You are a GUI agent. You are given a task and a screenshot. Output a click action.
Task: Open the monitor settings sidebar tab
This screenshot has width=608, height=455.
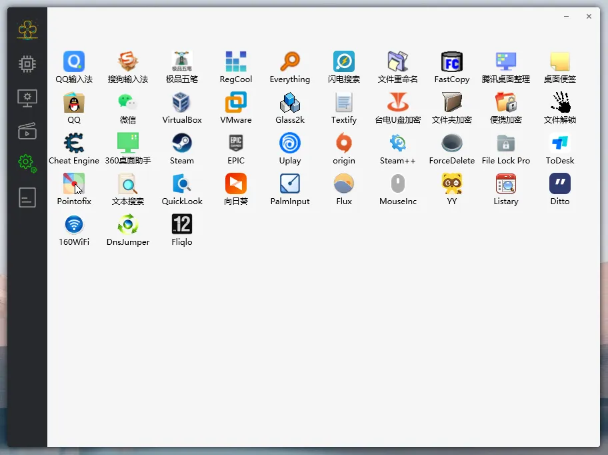point(27,98)
